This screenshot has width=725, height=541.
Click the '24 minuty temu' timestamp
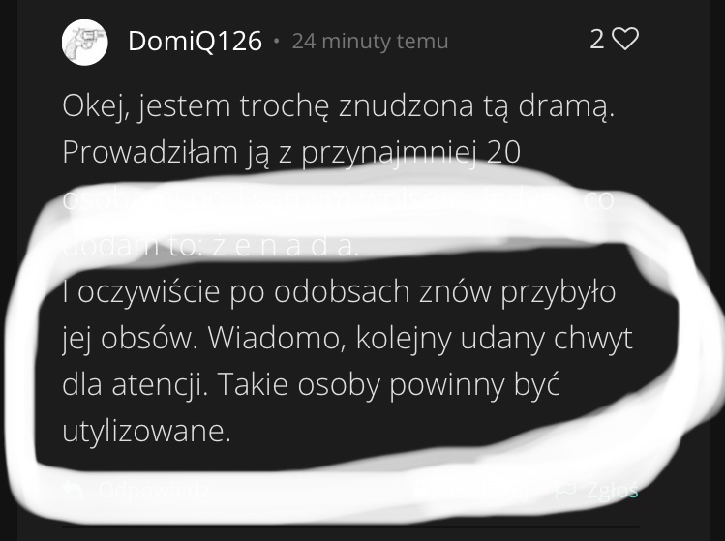point(370,42)
